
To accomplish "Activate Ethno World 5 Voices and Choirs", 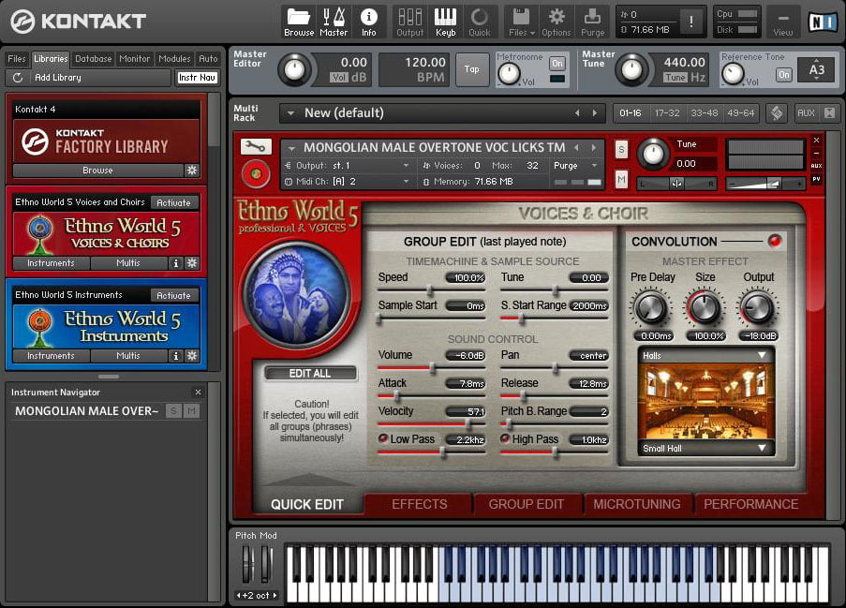I will point(173,203).
